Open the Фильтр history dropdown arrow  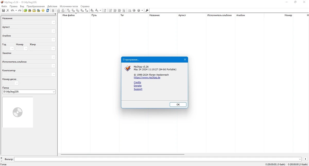click(x=300, y=159)
